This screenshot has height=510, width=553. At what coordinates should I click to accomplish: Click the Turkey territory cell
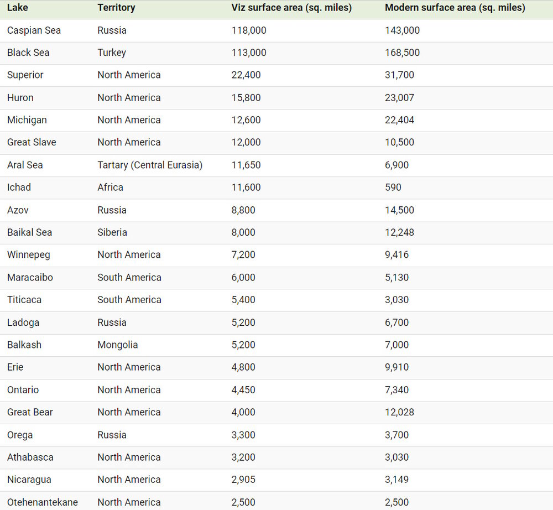click(x=112, y=53)
